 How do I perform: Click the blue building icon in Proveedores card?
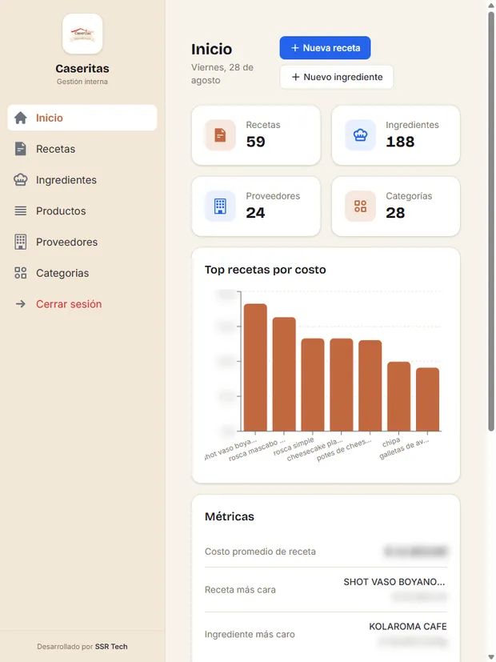point(220,206)
